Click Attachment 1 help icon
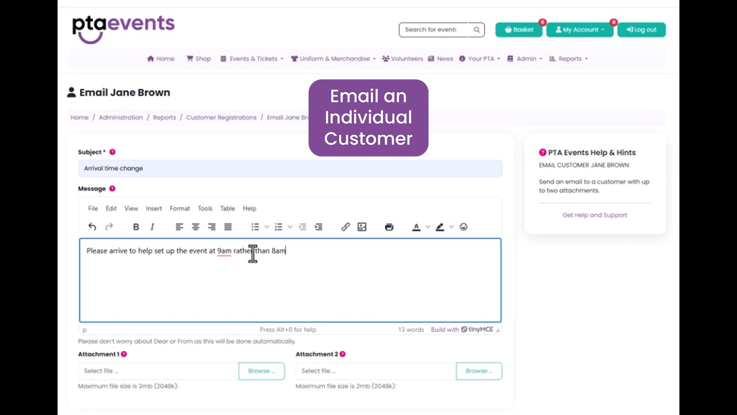Viewport: 737px width, 415px height. 124,354
